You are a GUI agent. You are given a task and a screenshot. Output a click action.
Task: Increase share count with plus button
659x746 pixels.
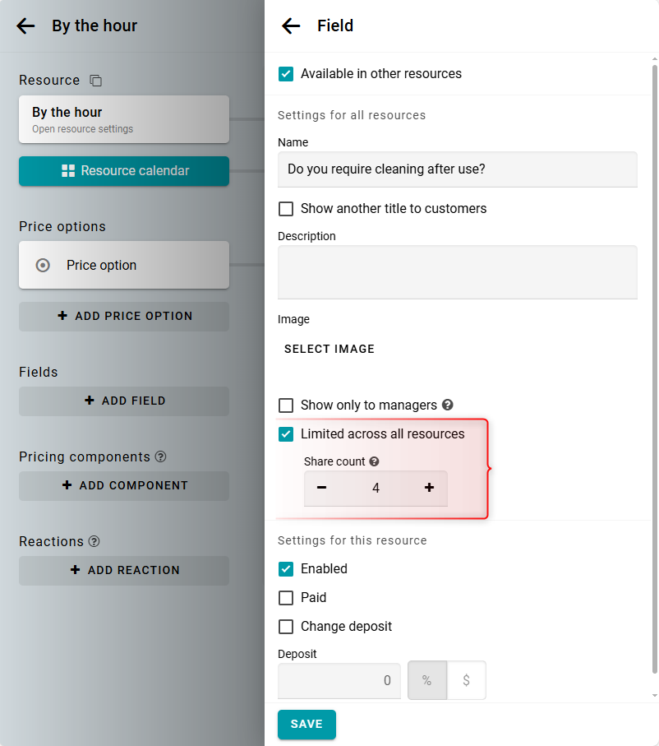pyautogui.click(x=429, y=488)
